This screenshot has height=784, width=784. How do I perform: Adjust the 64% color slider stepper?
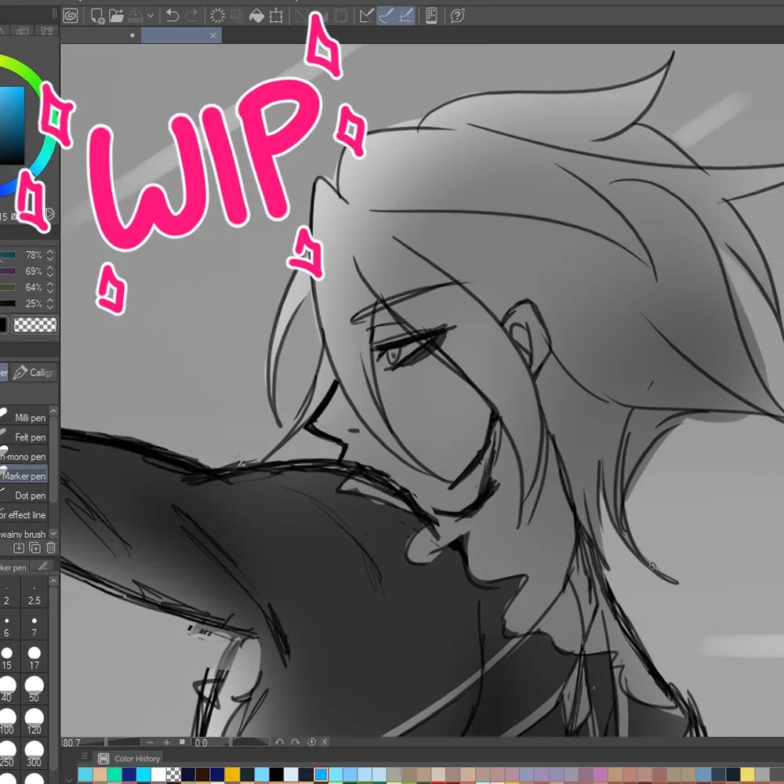[50, 288]
